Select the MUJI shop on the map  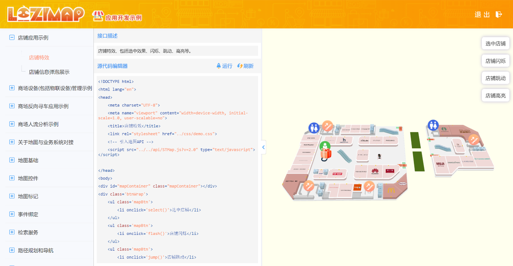[441, 164]
